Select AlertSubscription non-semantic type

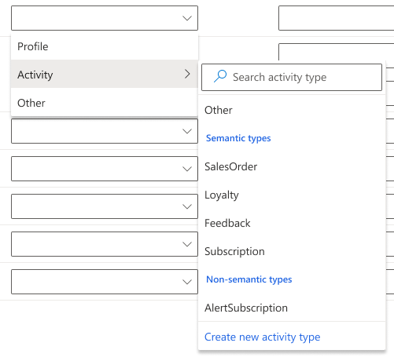[x=292, y=308]
